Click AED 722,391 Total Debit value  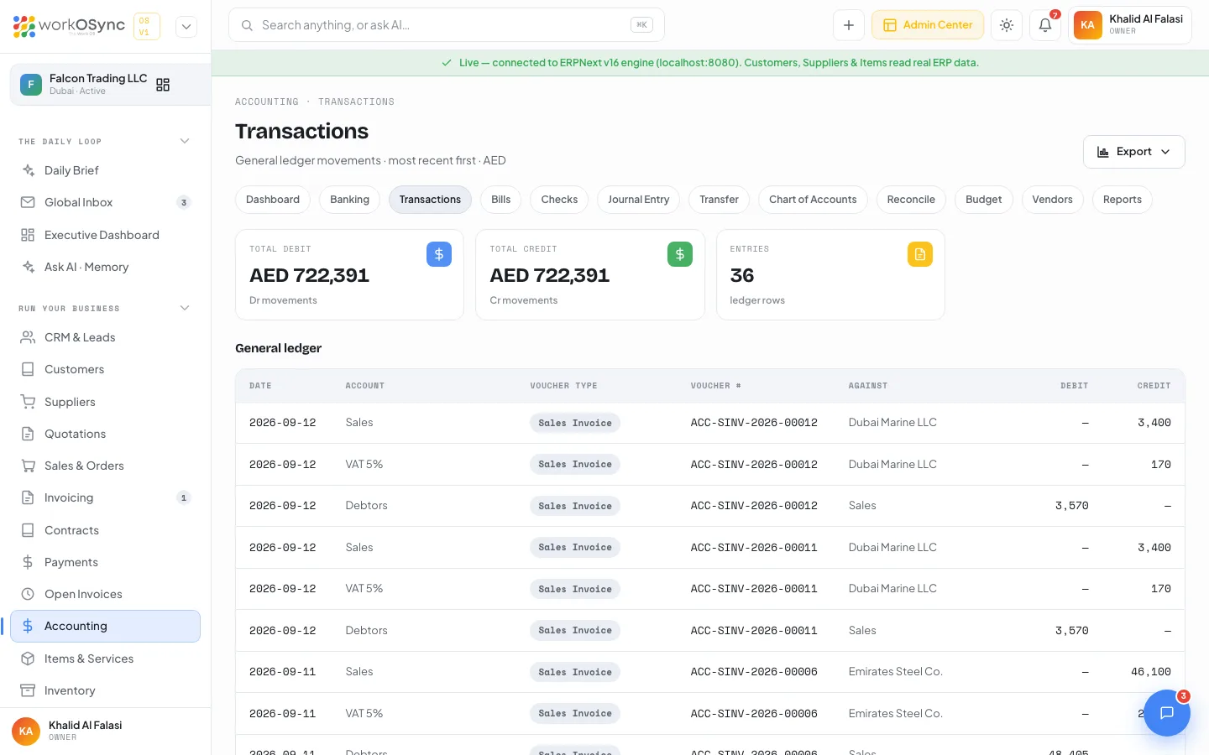tap(309, 275)
